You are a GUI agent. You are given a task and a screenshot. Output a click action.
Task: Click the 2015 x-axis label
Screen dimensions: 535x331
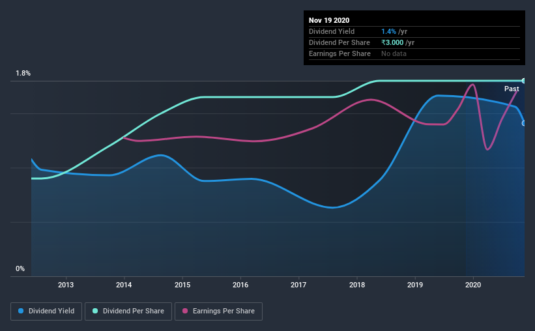coord(182,285)
